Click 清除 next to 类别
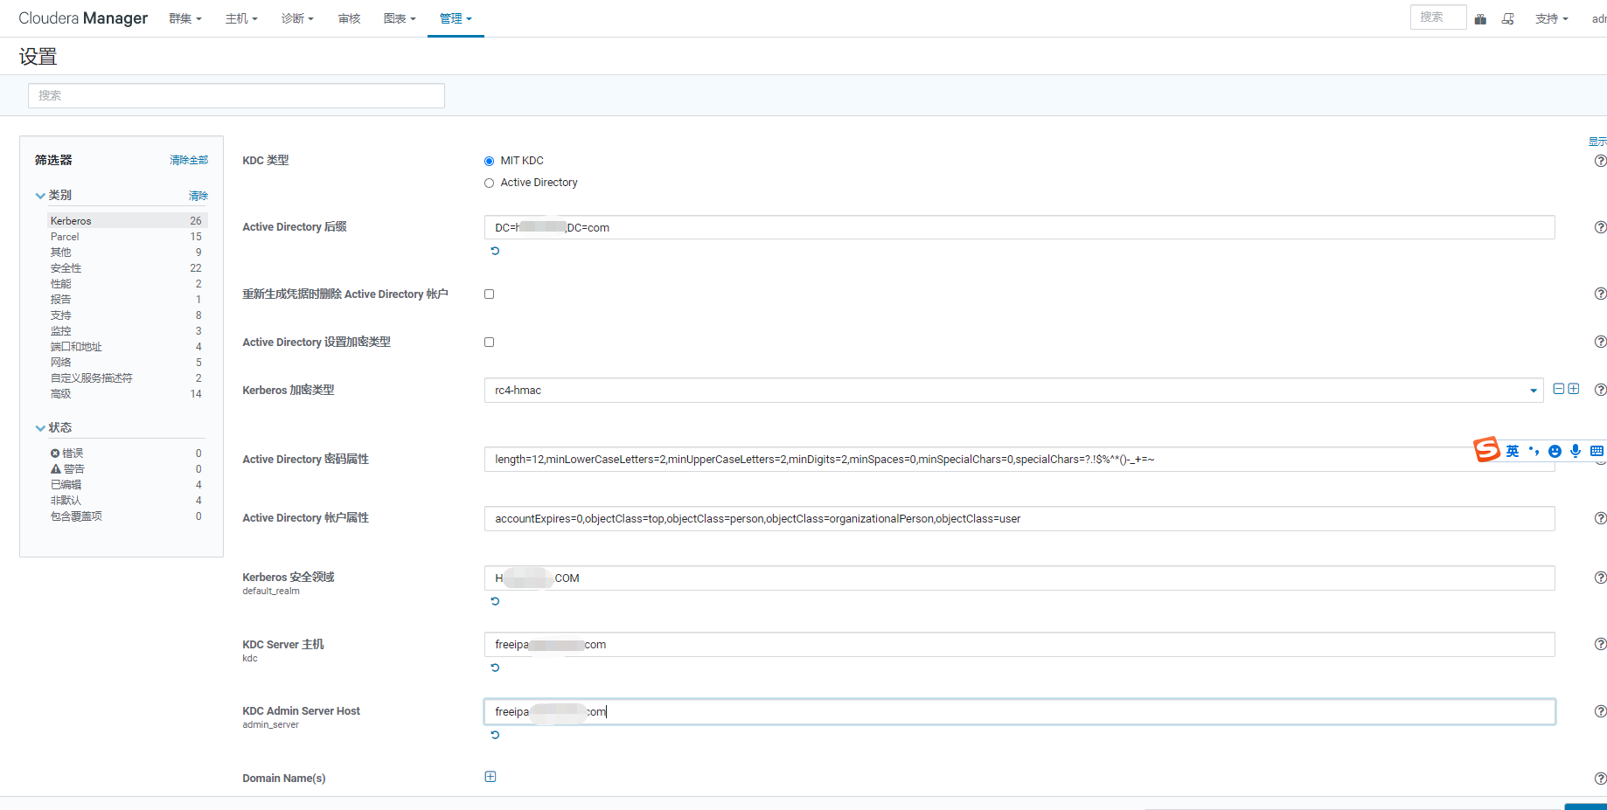 (198, 196)
